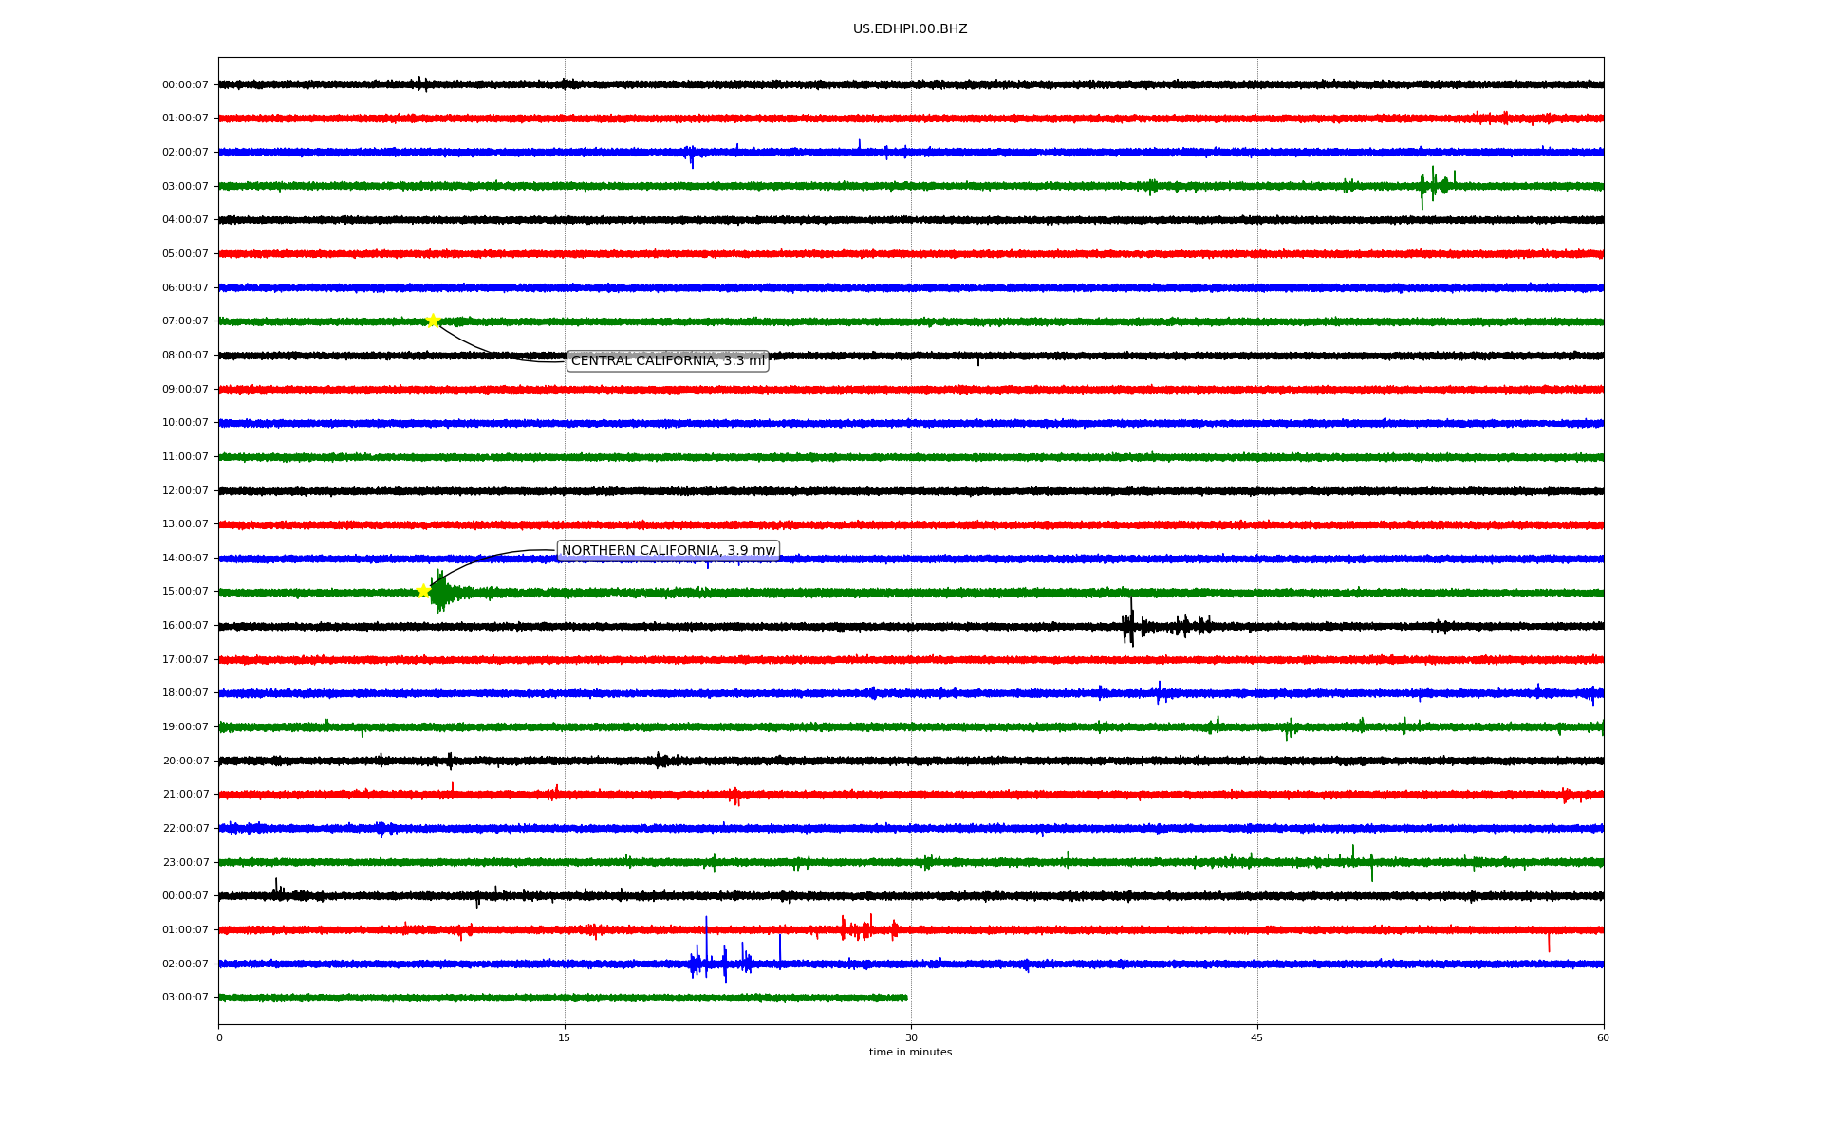Click the blue spike cluster on the last 02:00:07 trace
Image resolution: width=1822 pixels, height=1138 pixels.
pos(721,963)
